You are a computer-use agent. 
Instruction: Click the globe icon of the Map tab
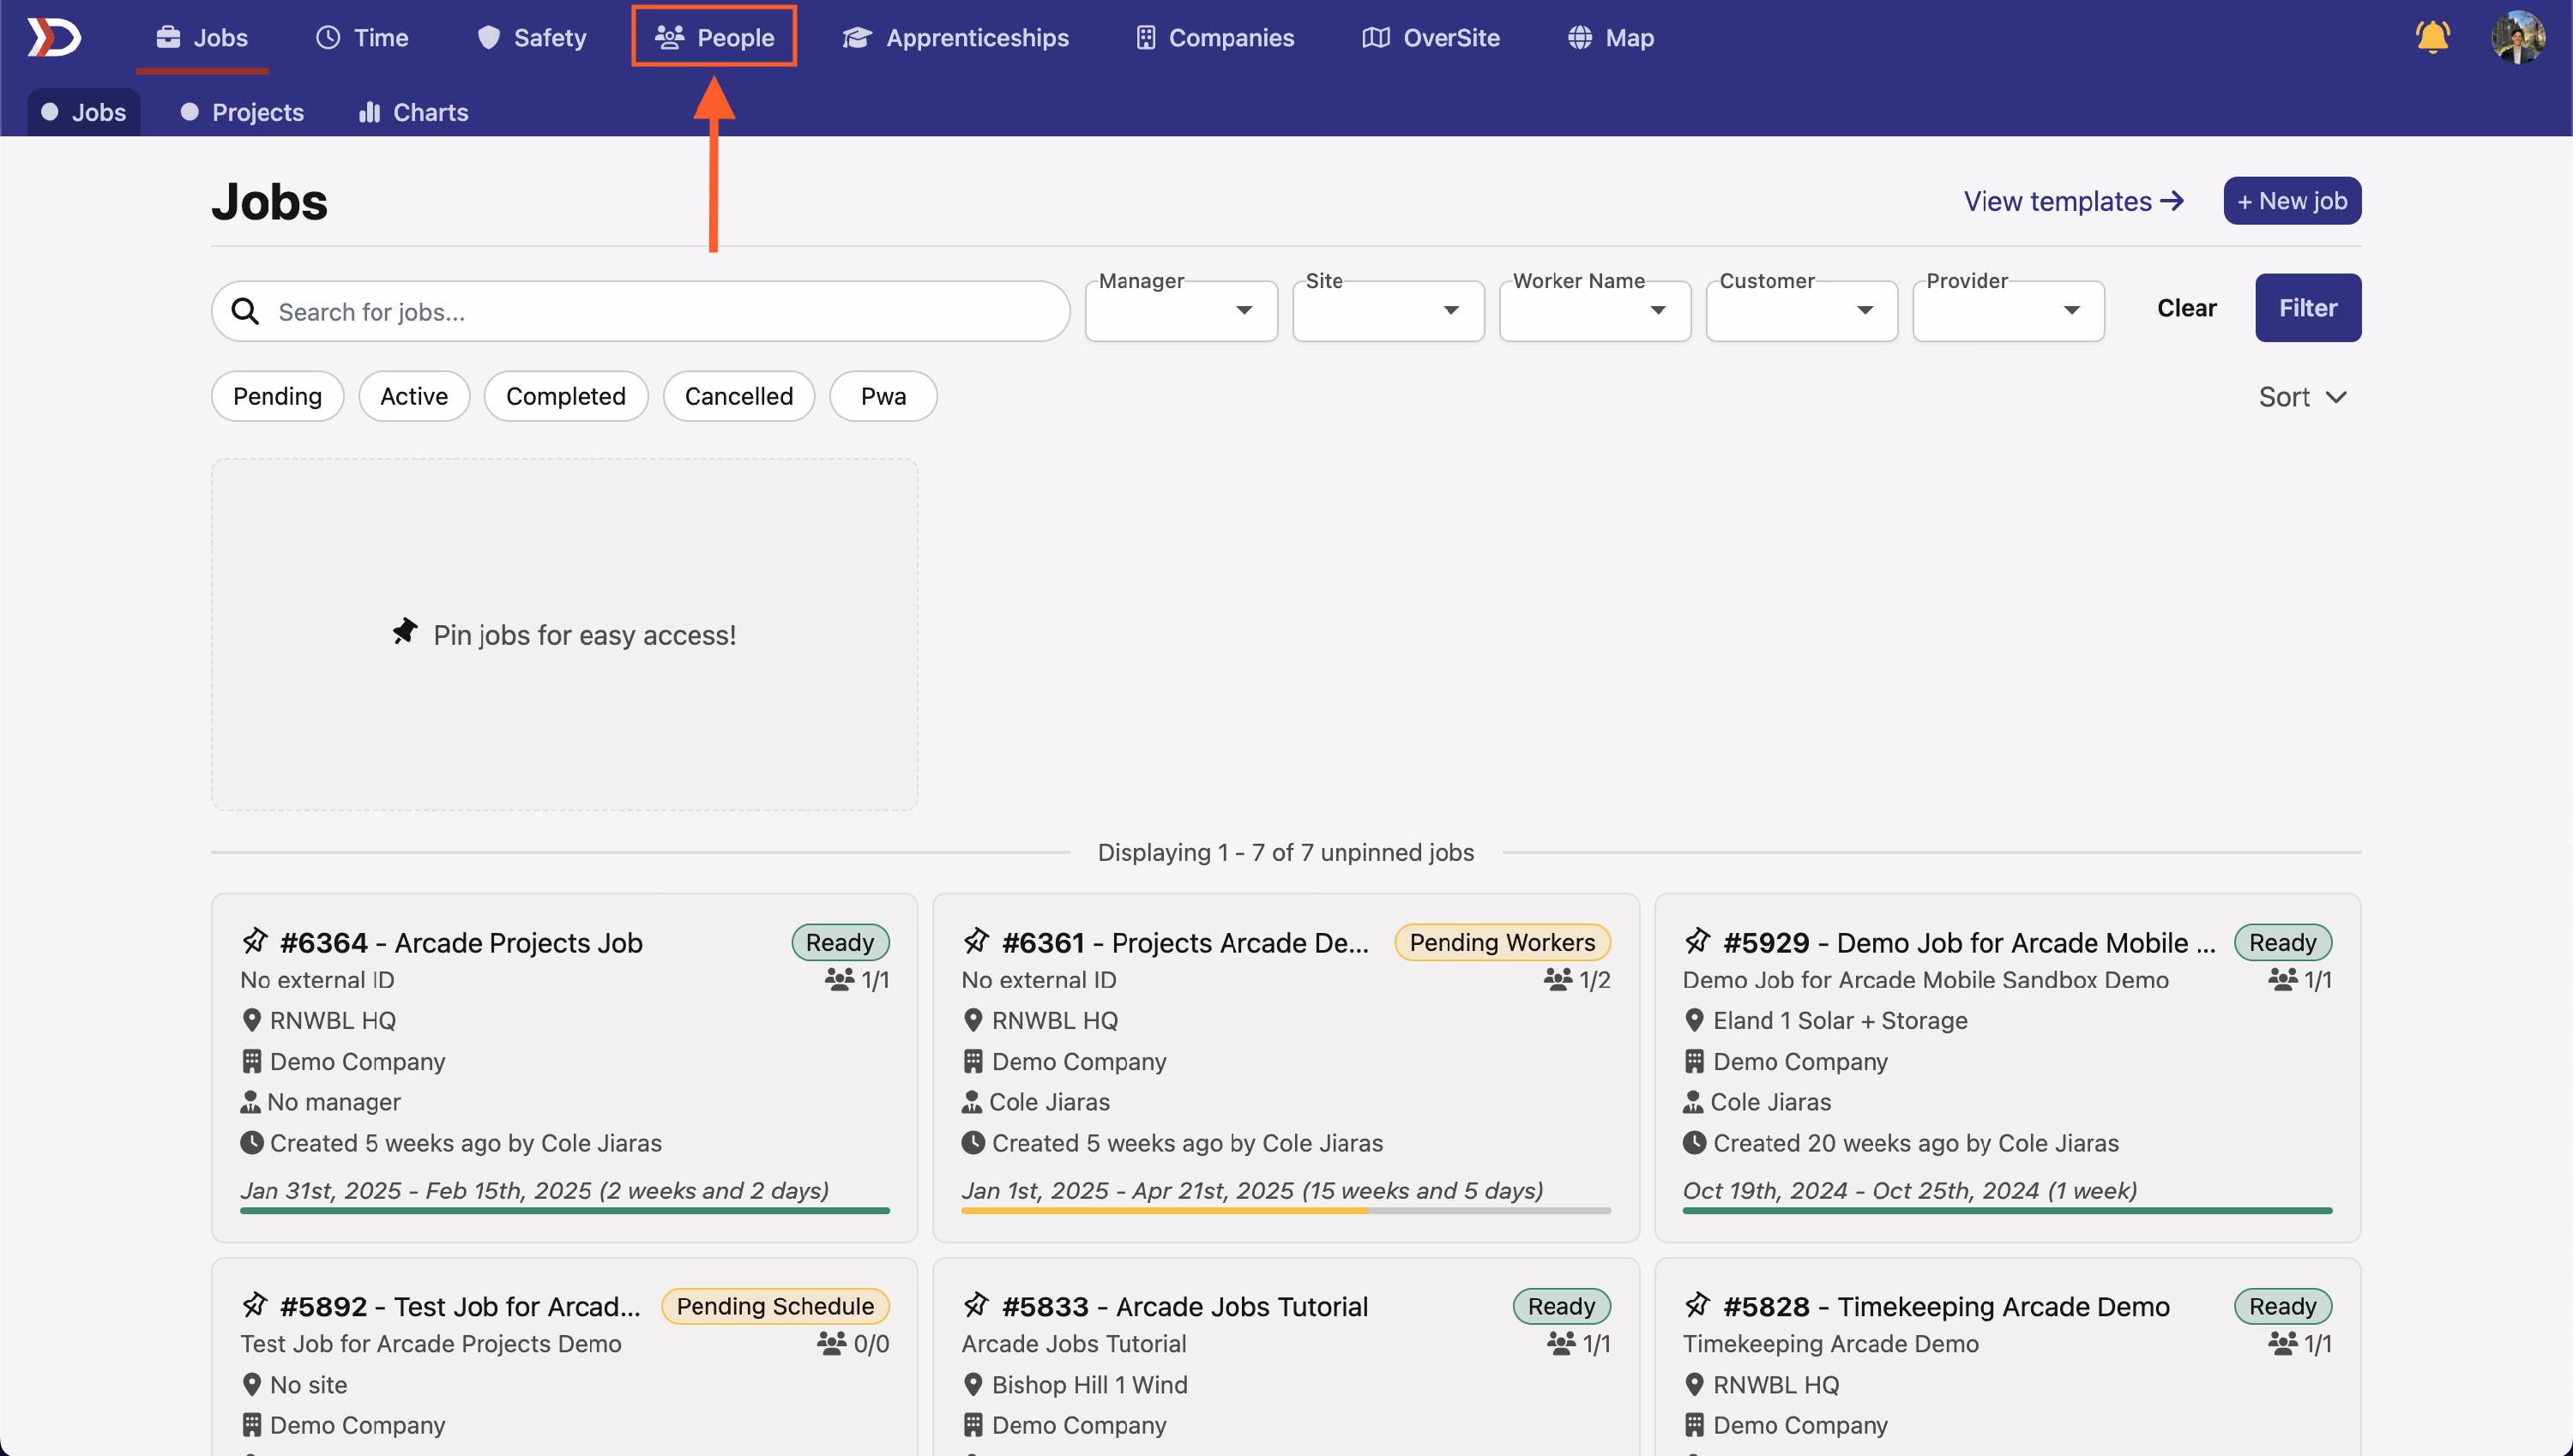pyautogui.click(x=1579, y=37)
